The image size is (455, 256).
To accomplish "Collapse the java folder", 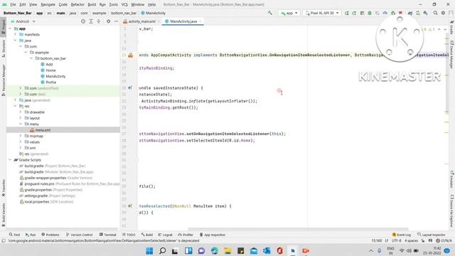I will (x=16, y=41).
